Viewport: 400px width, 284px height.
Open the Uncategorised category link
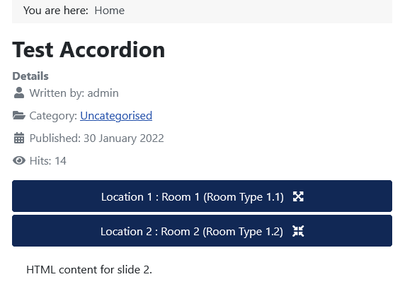[116, 116]
